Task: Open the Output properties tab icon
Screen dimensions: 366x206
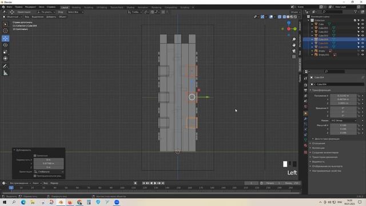Action: [x=305, y=90]
